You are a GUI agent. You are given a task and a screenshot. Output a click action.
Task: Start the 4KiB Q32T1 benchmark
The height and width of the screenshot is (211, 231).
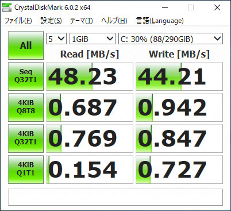click(26, 139)
